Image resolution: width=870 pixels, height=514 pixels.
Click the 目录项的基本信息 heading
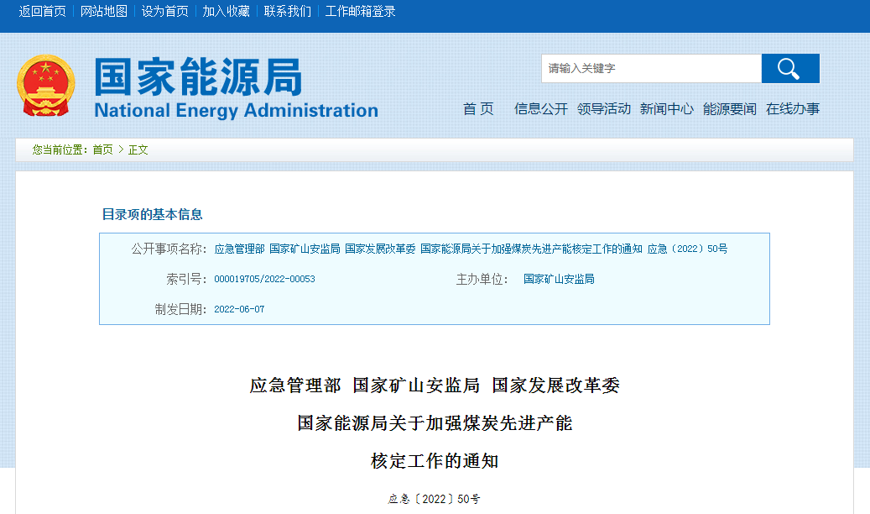[x=152, y=214]
